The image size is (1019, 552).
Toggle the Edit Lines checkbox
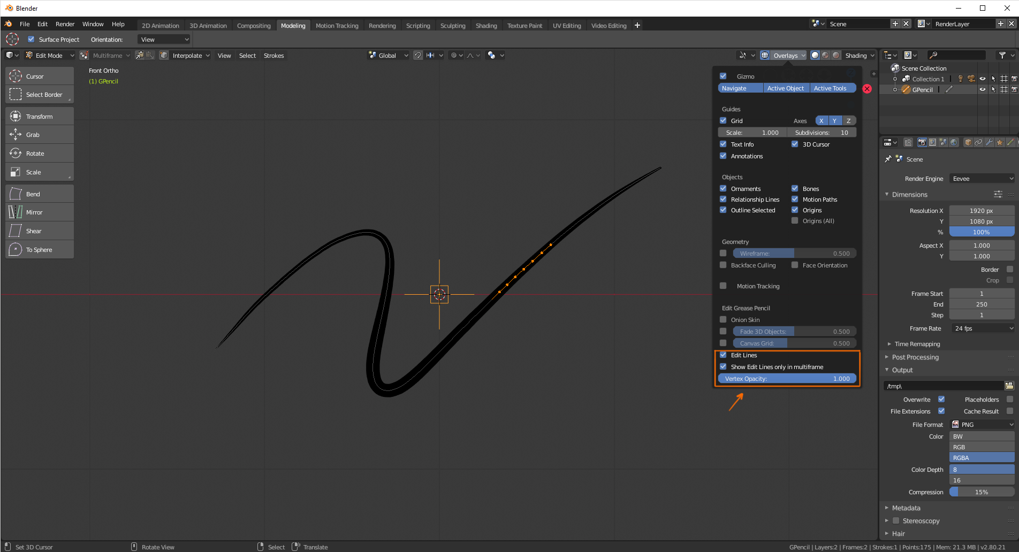(723, 355)
